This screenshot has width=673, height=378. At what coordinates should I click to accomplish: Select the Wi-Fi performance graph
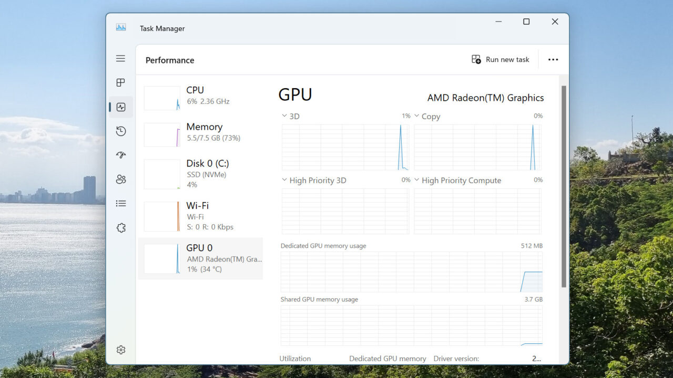pos(201,216)
